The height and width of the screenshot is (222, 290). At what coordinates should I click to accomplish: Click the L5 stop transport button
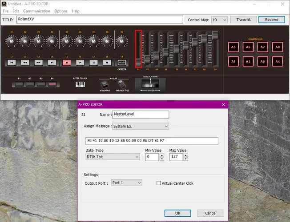click(x=67, y=63)
